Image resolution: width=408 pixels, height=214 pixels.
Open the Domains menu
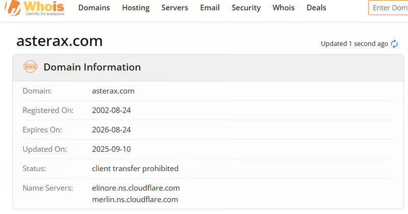(94, 8)
